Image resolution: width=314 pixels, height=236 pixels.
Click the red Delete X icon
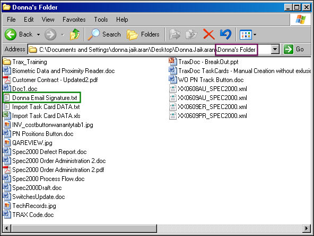coord(208,34)
